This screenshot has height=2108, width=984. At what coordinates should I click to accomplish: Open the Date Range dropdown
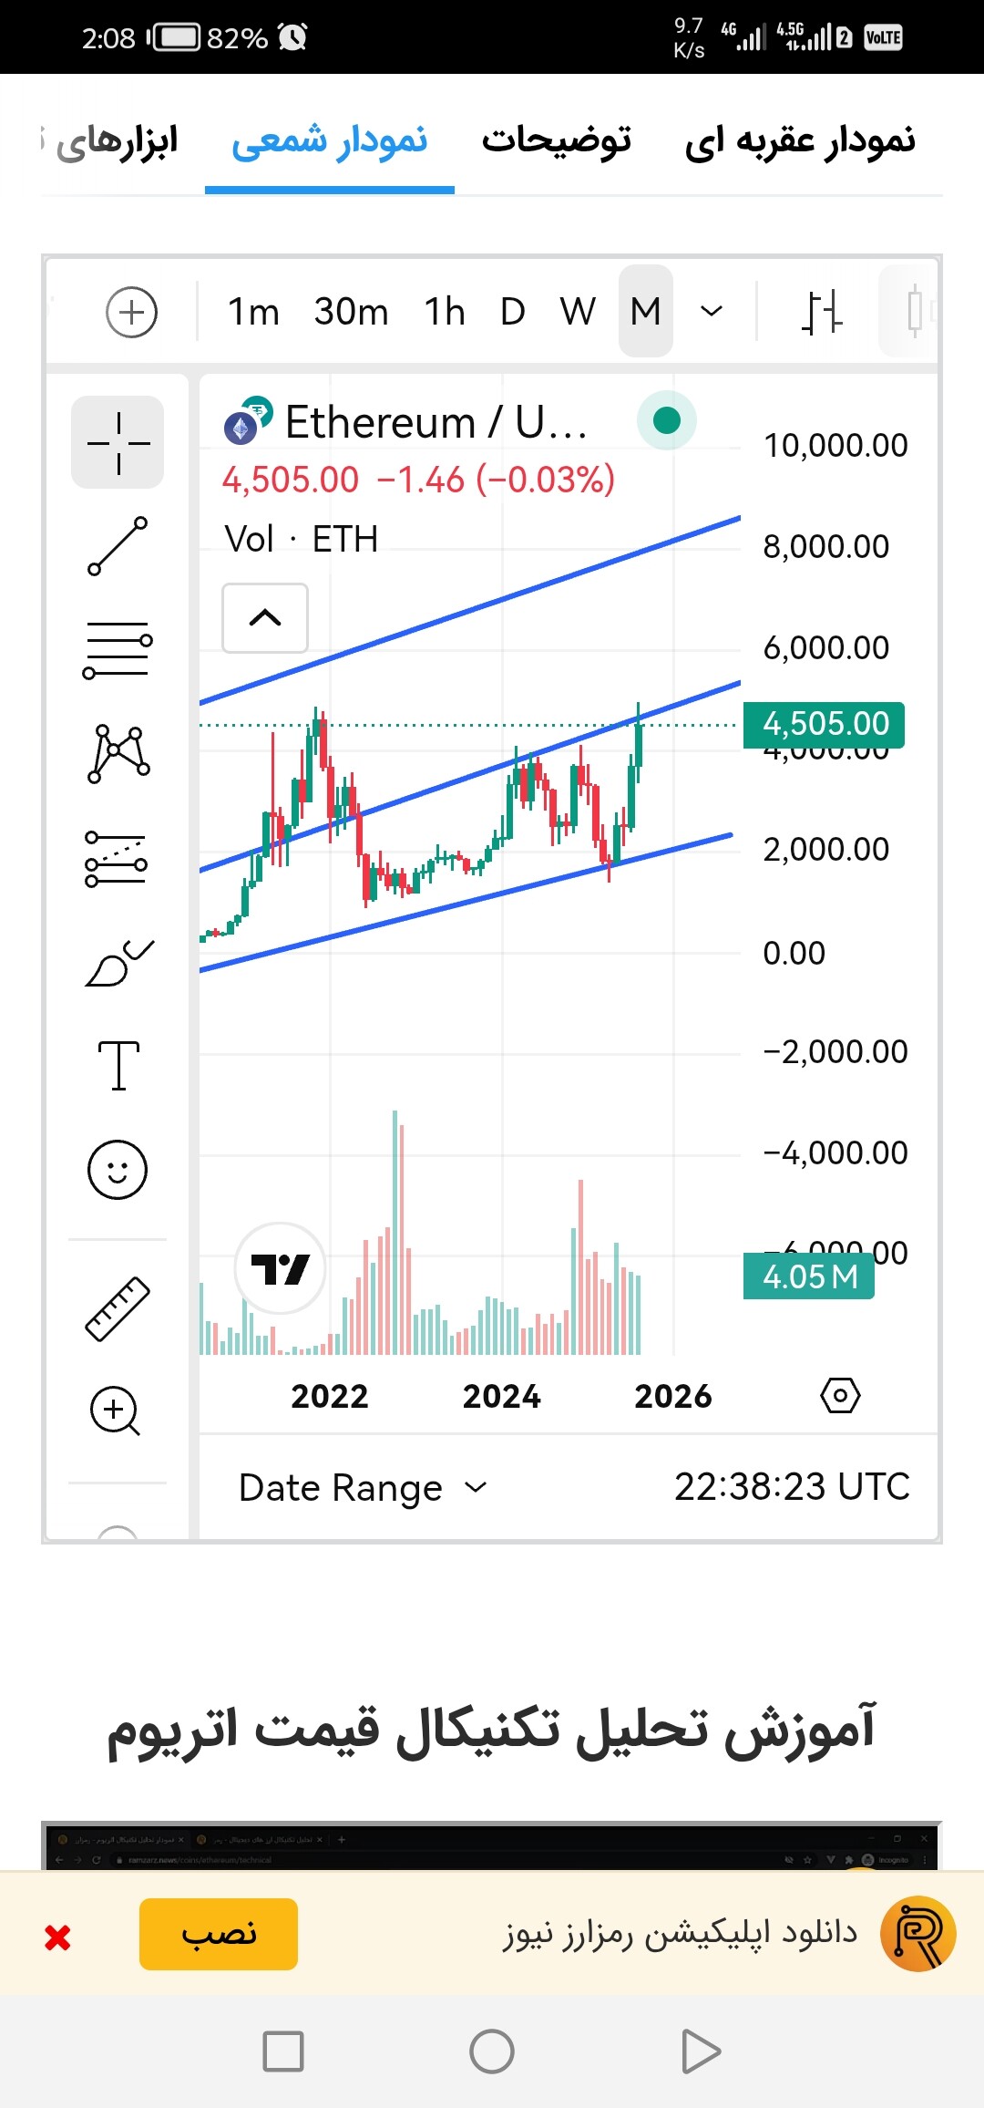pos(363,1488)
